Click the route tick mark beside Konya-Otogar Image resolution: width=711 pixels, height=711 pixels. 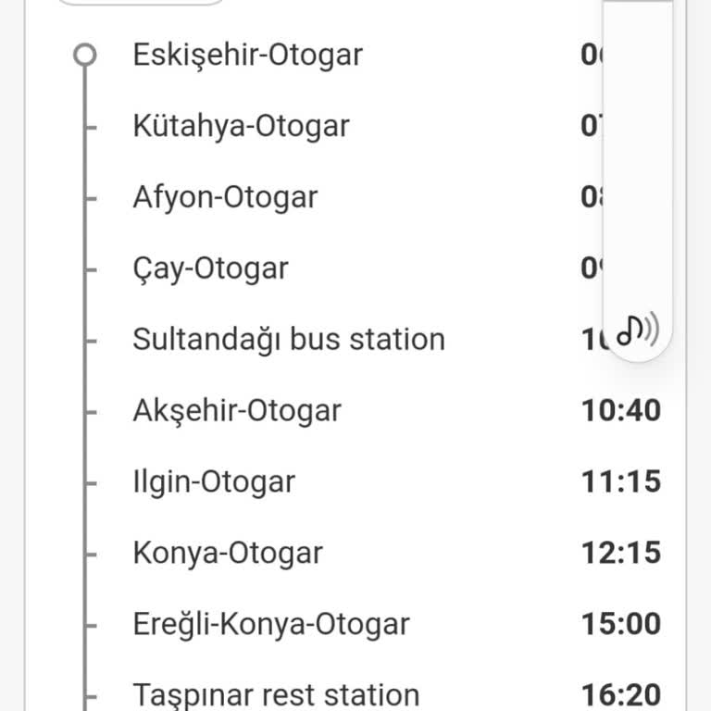pyautogui.click(x=90, y=554)
